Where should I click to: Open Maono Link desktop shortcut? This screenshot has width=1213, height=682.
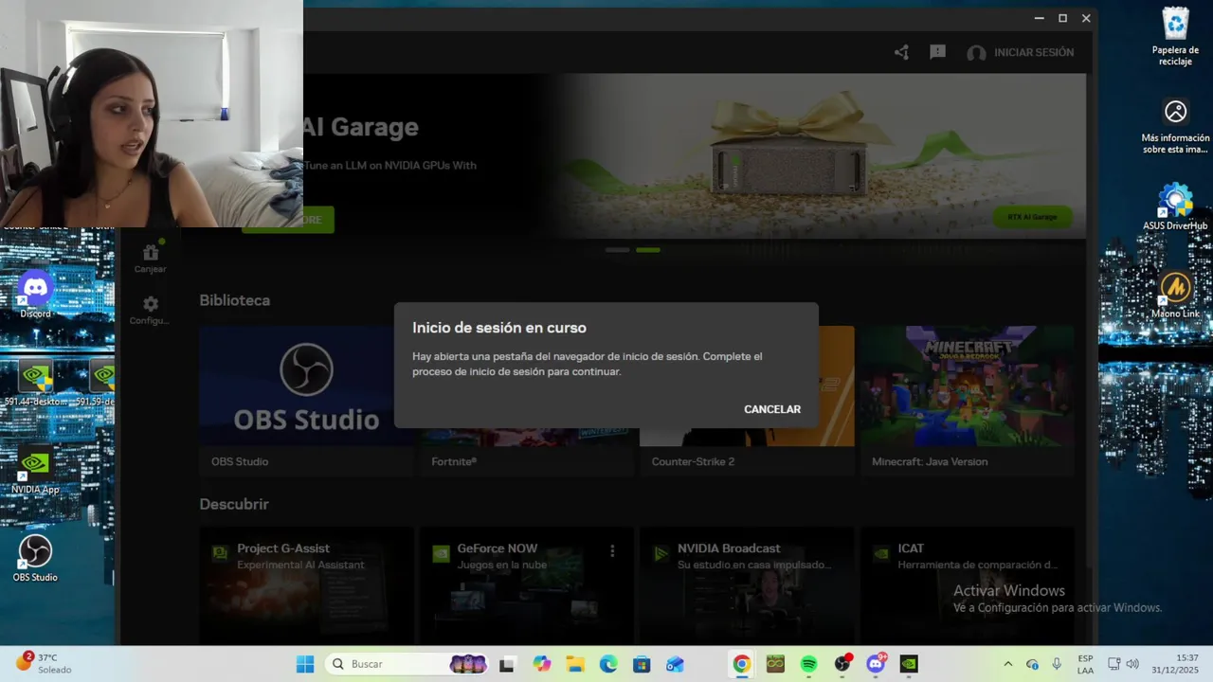click(x=1175, y=295)
